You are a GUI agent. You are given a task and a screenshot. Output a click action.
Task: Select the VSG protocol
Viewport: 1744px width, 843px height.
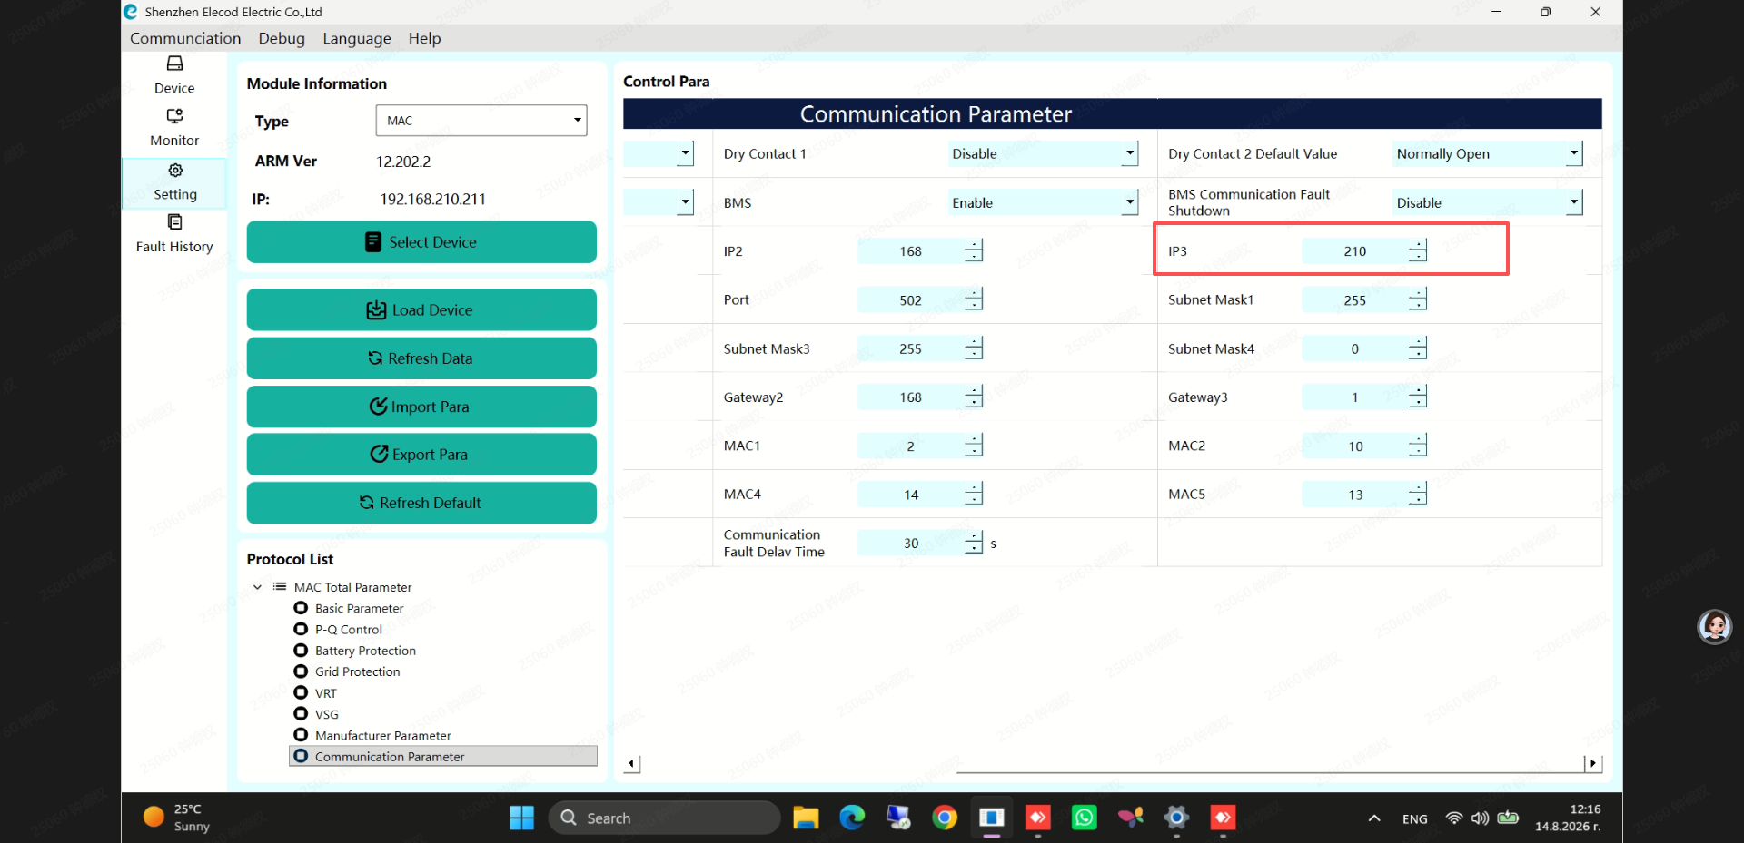point(326,714)
